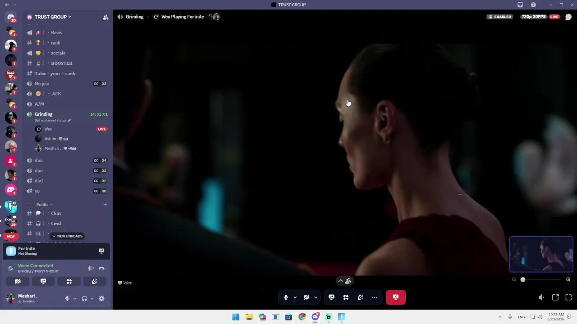Mute microphone in user panel
Screen dimensions: 577x324
point(67,298)
